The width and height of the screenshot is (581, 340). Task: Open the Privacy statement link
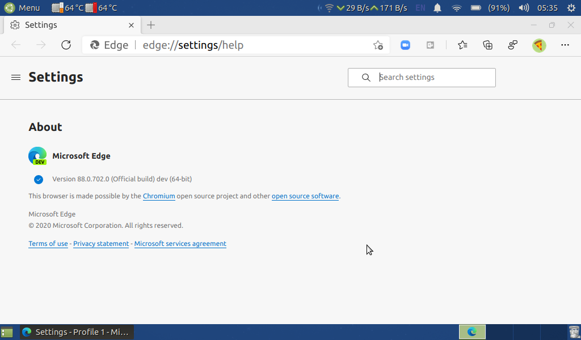tap(101, 244)
